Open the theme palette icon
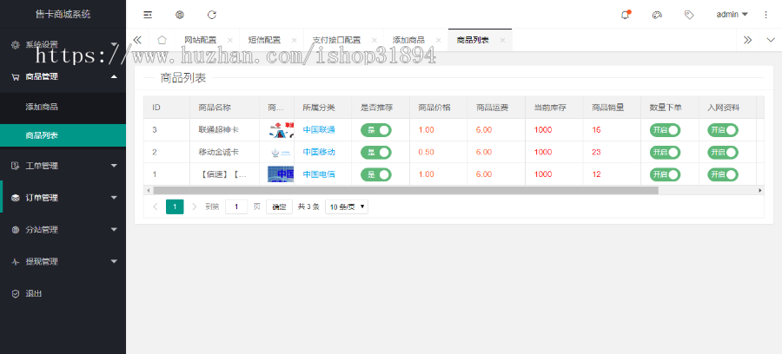Viewport: 782px width, 354px height. [657, 15]
